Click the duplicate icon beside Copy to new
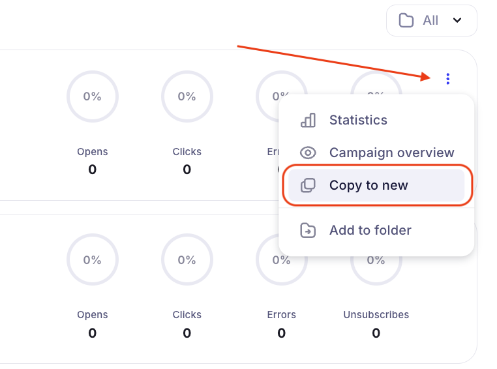The width and height of the screenshot is (497, 369). [x=308, y=185]
